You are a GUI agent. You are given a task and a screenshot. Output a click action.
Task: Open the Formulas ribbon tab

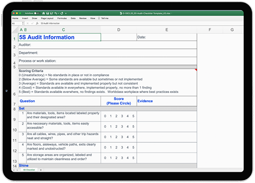62,18
